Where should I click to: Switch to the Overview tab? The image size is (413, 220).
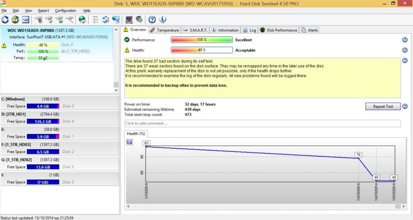135,30
